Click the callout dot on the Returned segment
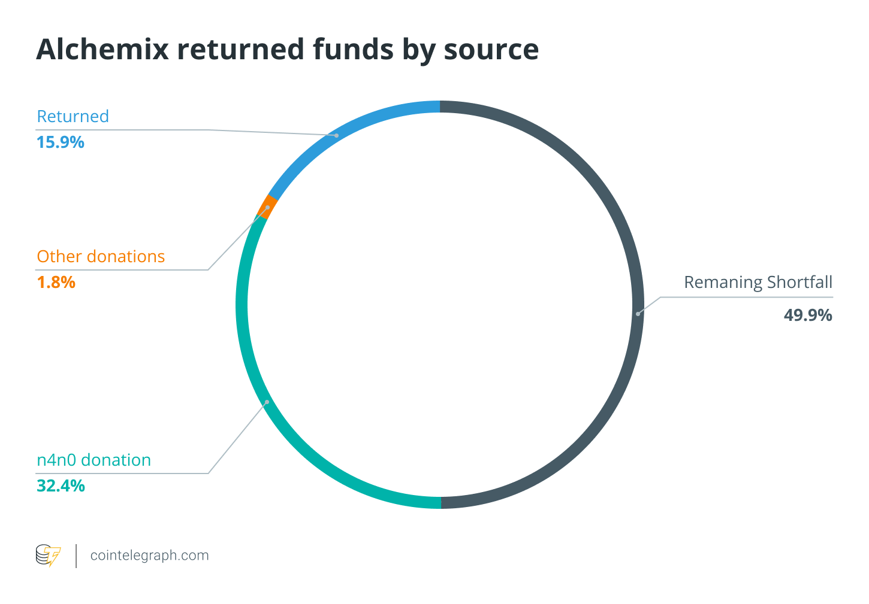 (x=336, y=136)
